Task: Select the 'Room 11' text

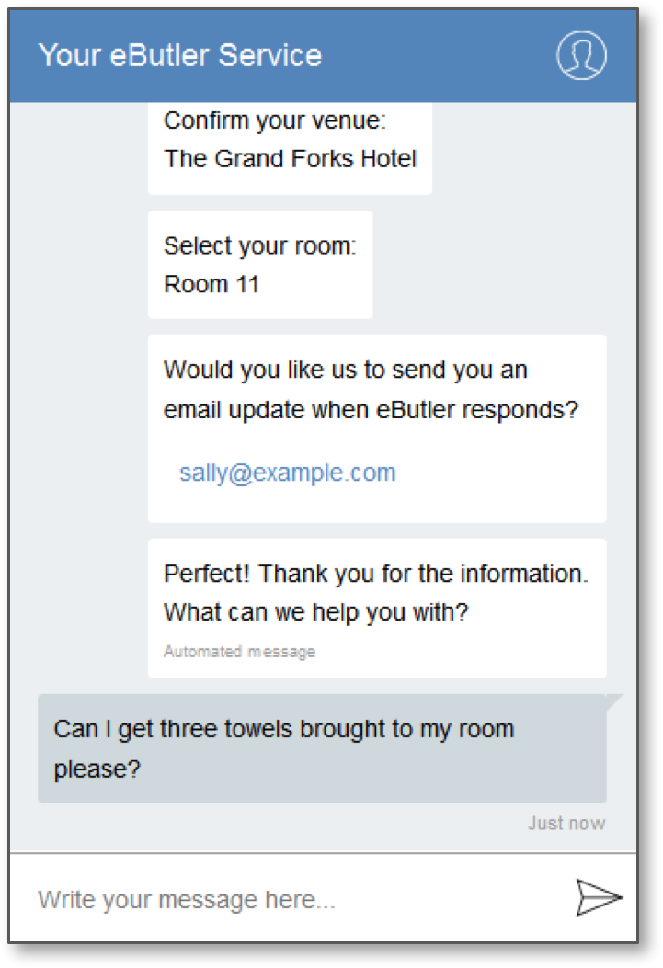Action: pos(211,285)
